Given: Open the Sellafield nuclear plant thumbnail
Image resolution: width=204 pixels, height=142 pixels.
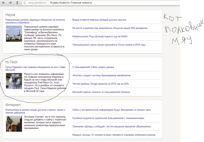Looking at the screenshot, I should point(14,34).
